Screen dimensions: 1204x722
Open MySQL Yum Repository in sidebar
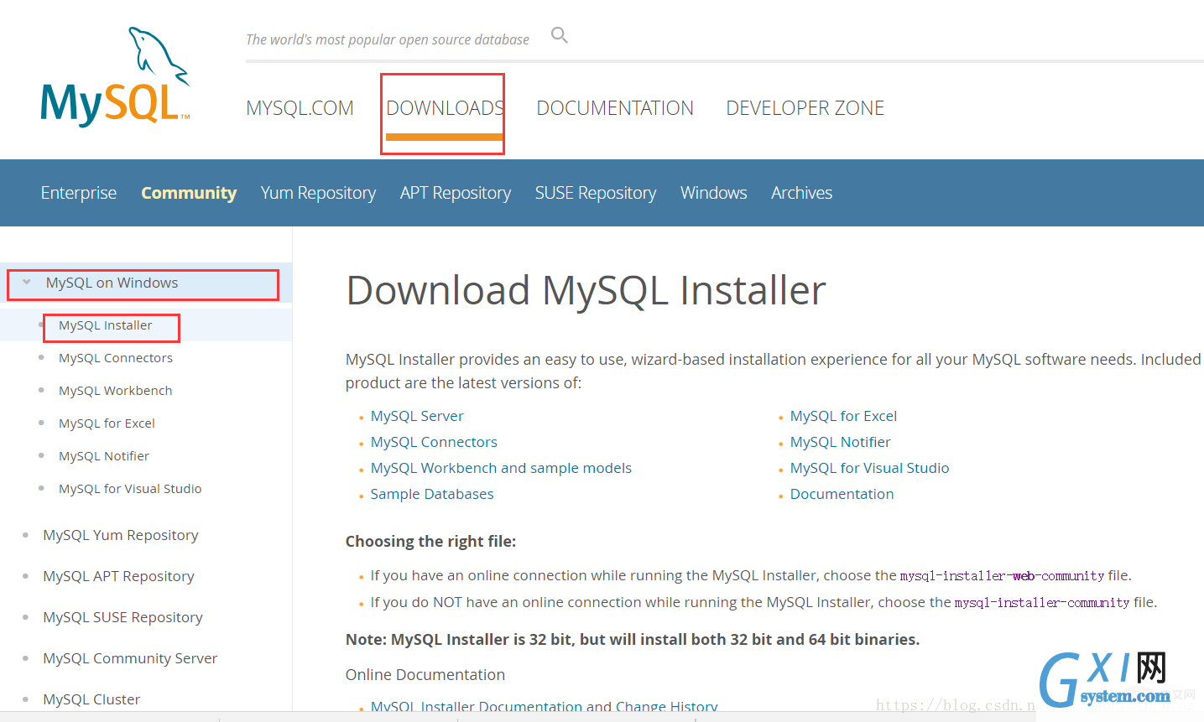point(121,535)
